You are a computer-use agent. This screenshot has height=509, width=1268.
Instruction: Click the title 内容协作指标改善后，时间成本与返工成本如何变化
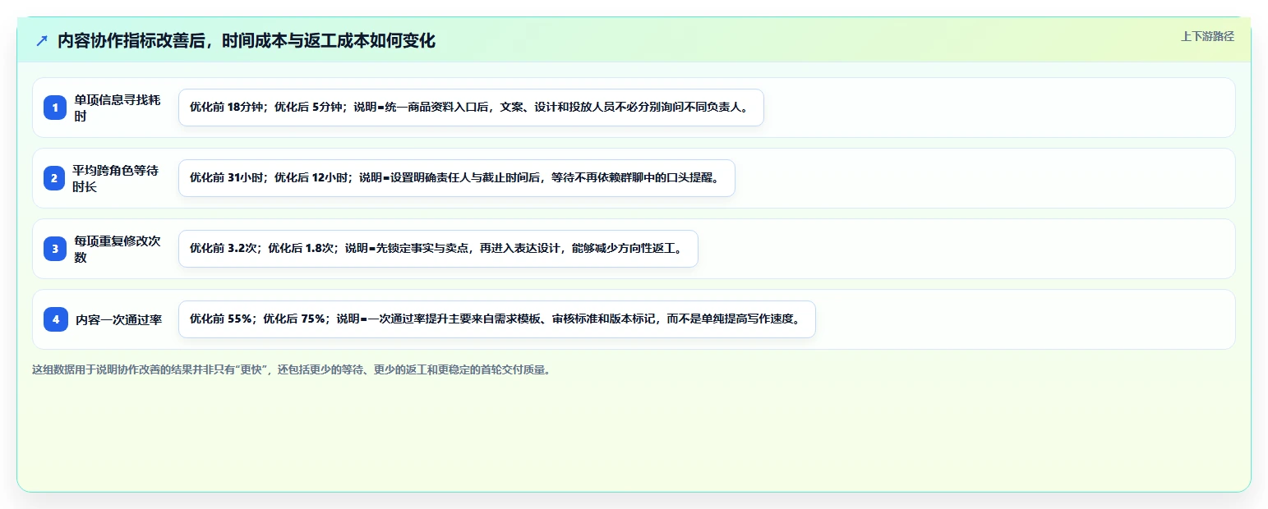tap(247, 41)
